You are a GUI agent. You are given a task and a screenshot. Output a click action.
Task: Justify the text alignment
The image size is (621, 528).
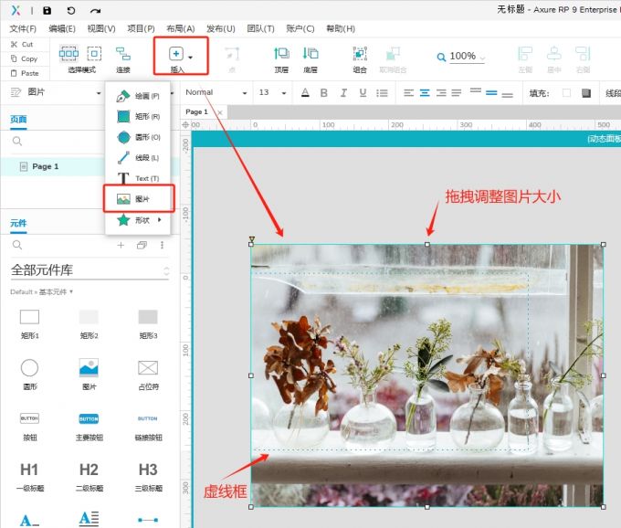coord(457,93)
